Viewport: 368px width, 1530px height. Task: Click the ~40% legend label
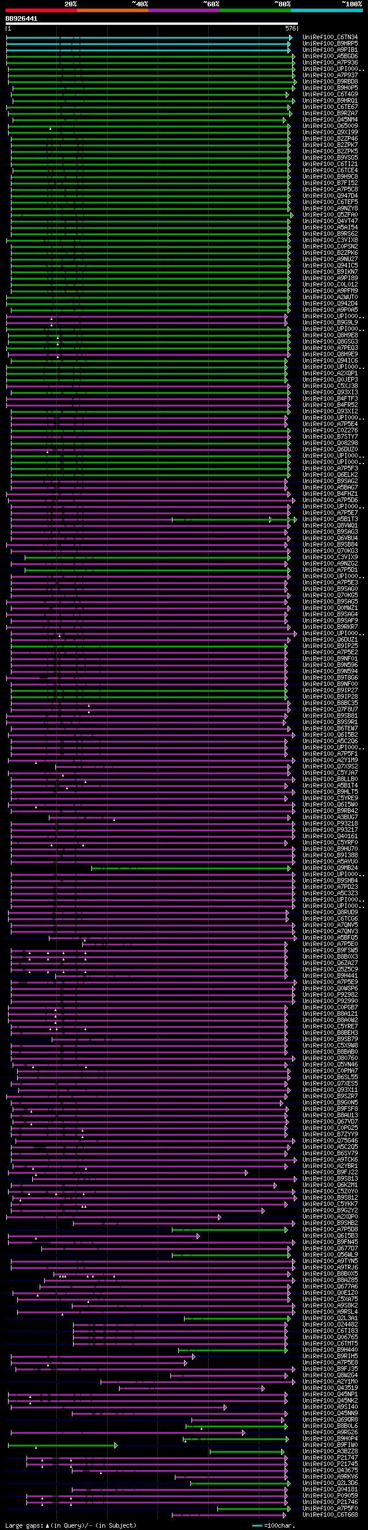pos(140,4)
